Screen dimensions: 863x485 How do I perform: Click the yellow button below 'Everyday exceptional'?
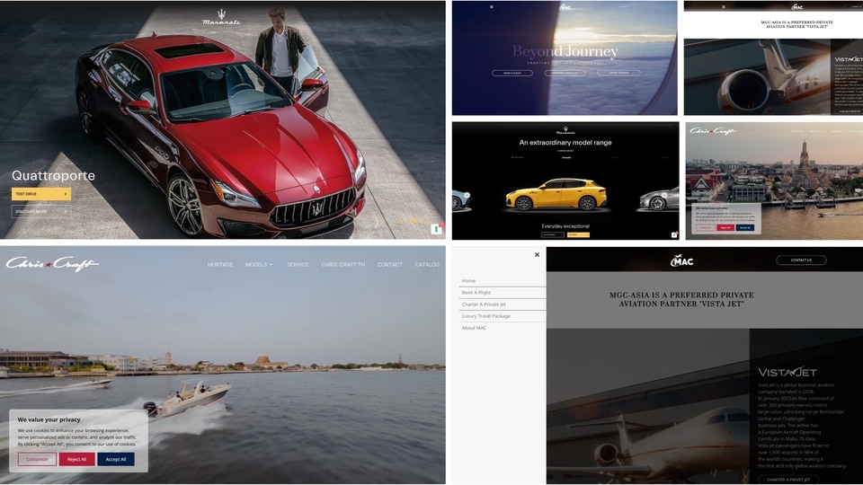tap(578, 234)
